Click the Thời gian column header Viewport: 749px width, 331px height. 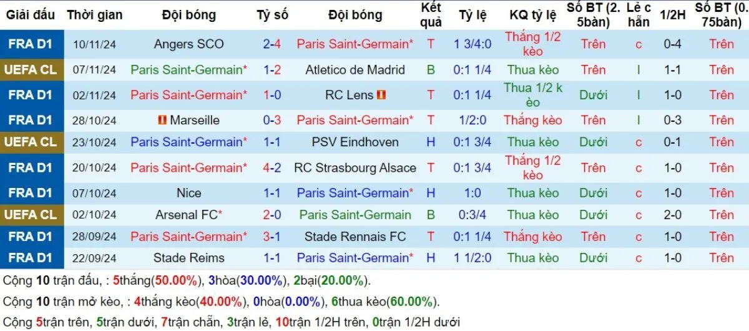(x=94, y=14)
